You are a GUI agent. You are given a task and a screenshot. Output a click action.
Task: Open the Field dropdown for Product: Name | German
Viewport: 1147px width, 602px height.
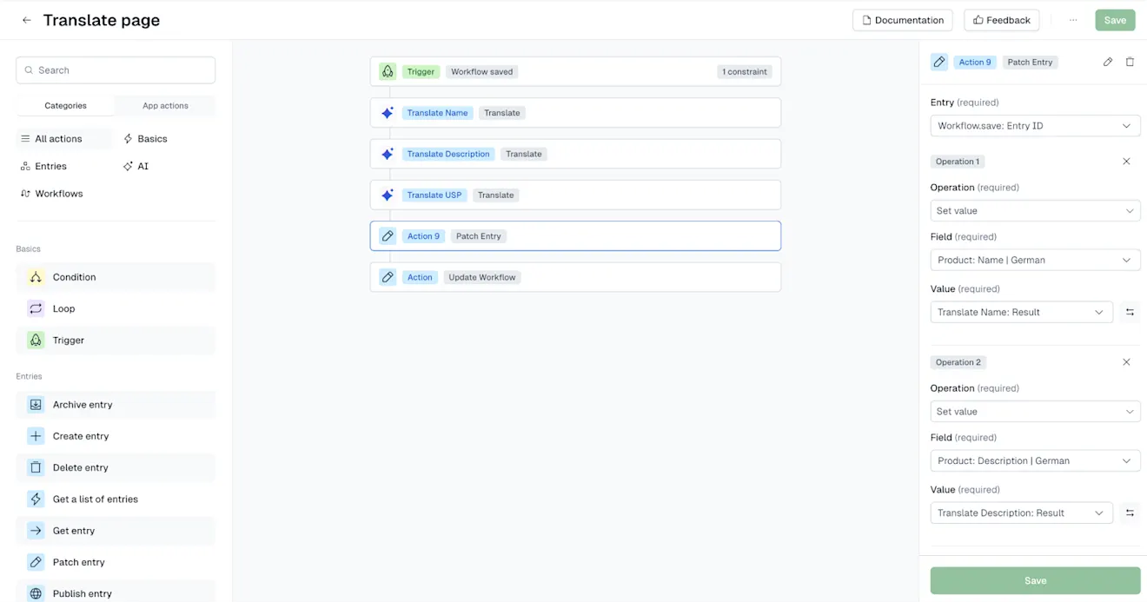1035,259
